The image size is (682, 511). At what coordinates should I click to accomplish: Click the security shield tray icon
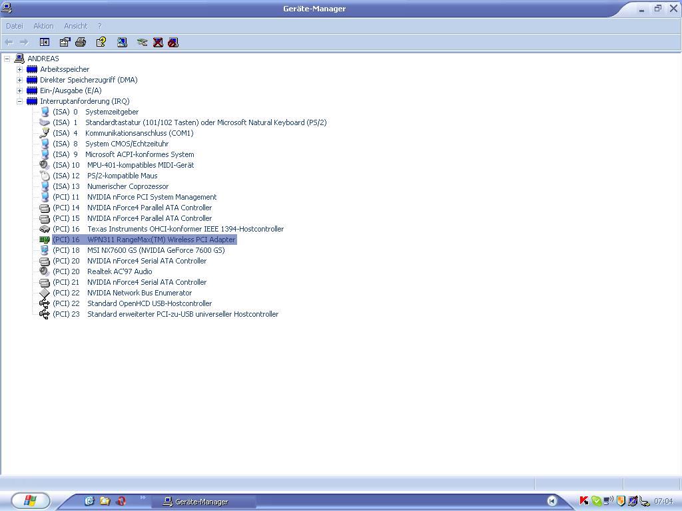(621, 501)
